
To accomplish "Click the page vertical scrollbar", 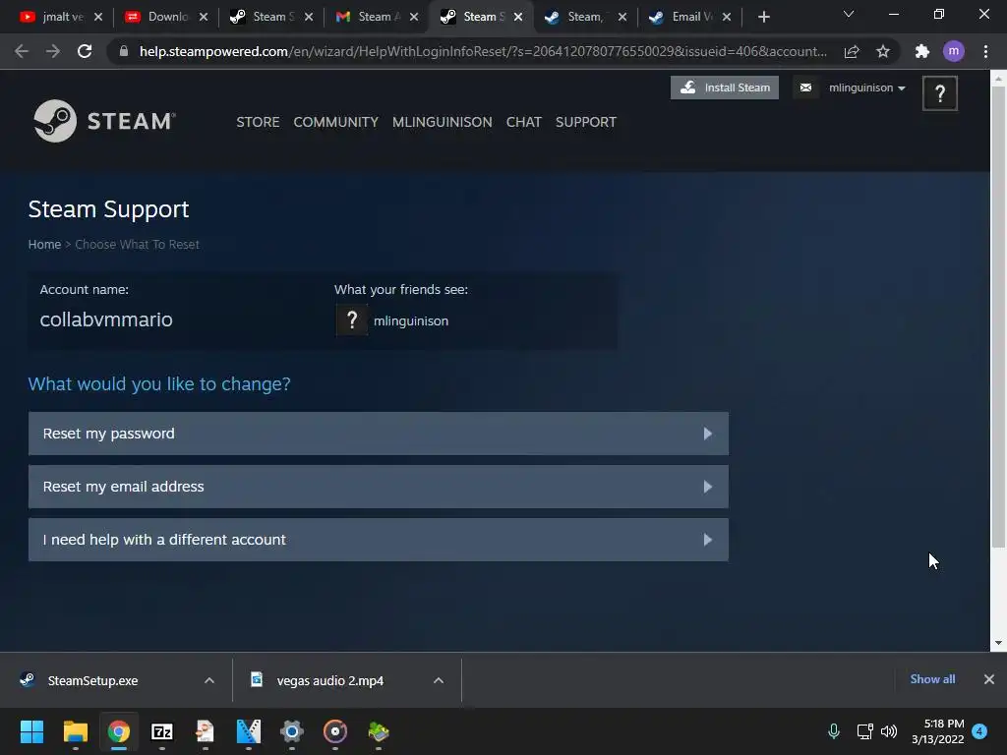I will tap(998, 318).
